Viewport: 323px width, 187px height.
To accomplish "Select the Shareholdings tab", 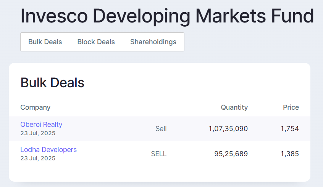I will coord(153,42).
